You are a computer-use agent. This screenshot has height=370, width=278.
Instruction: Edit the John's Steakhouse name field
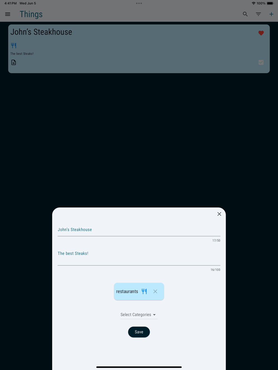pos(139,230)
